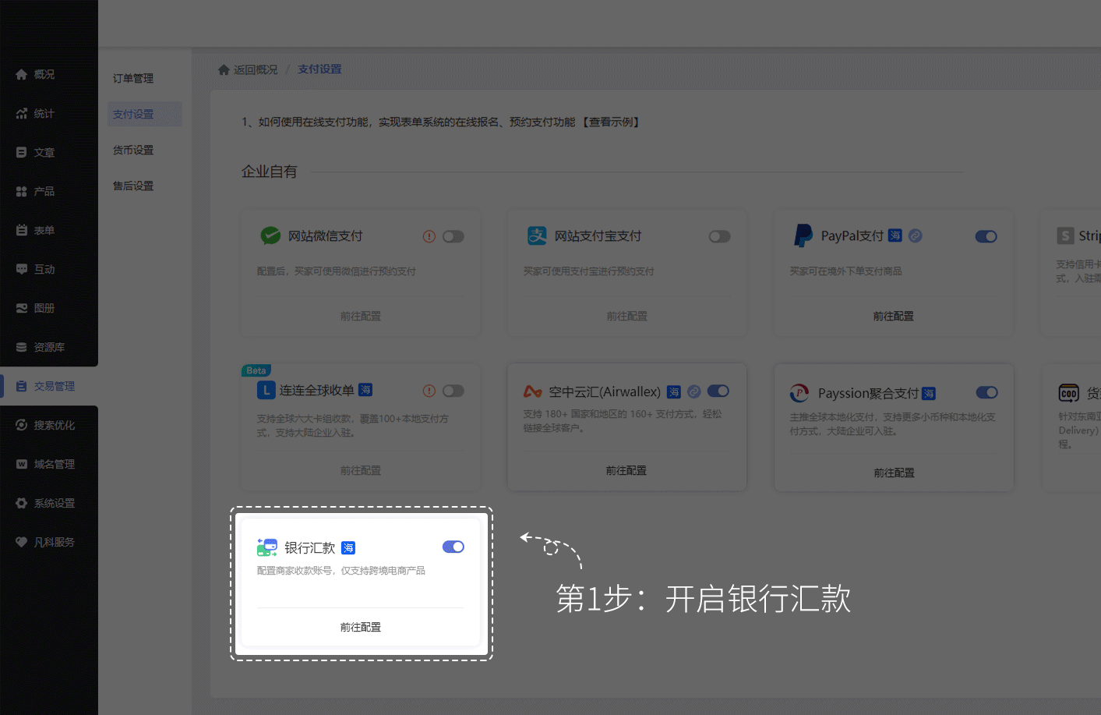
Task: Open 订单管理 in the submenu
Action: point(133,78)
